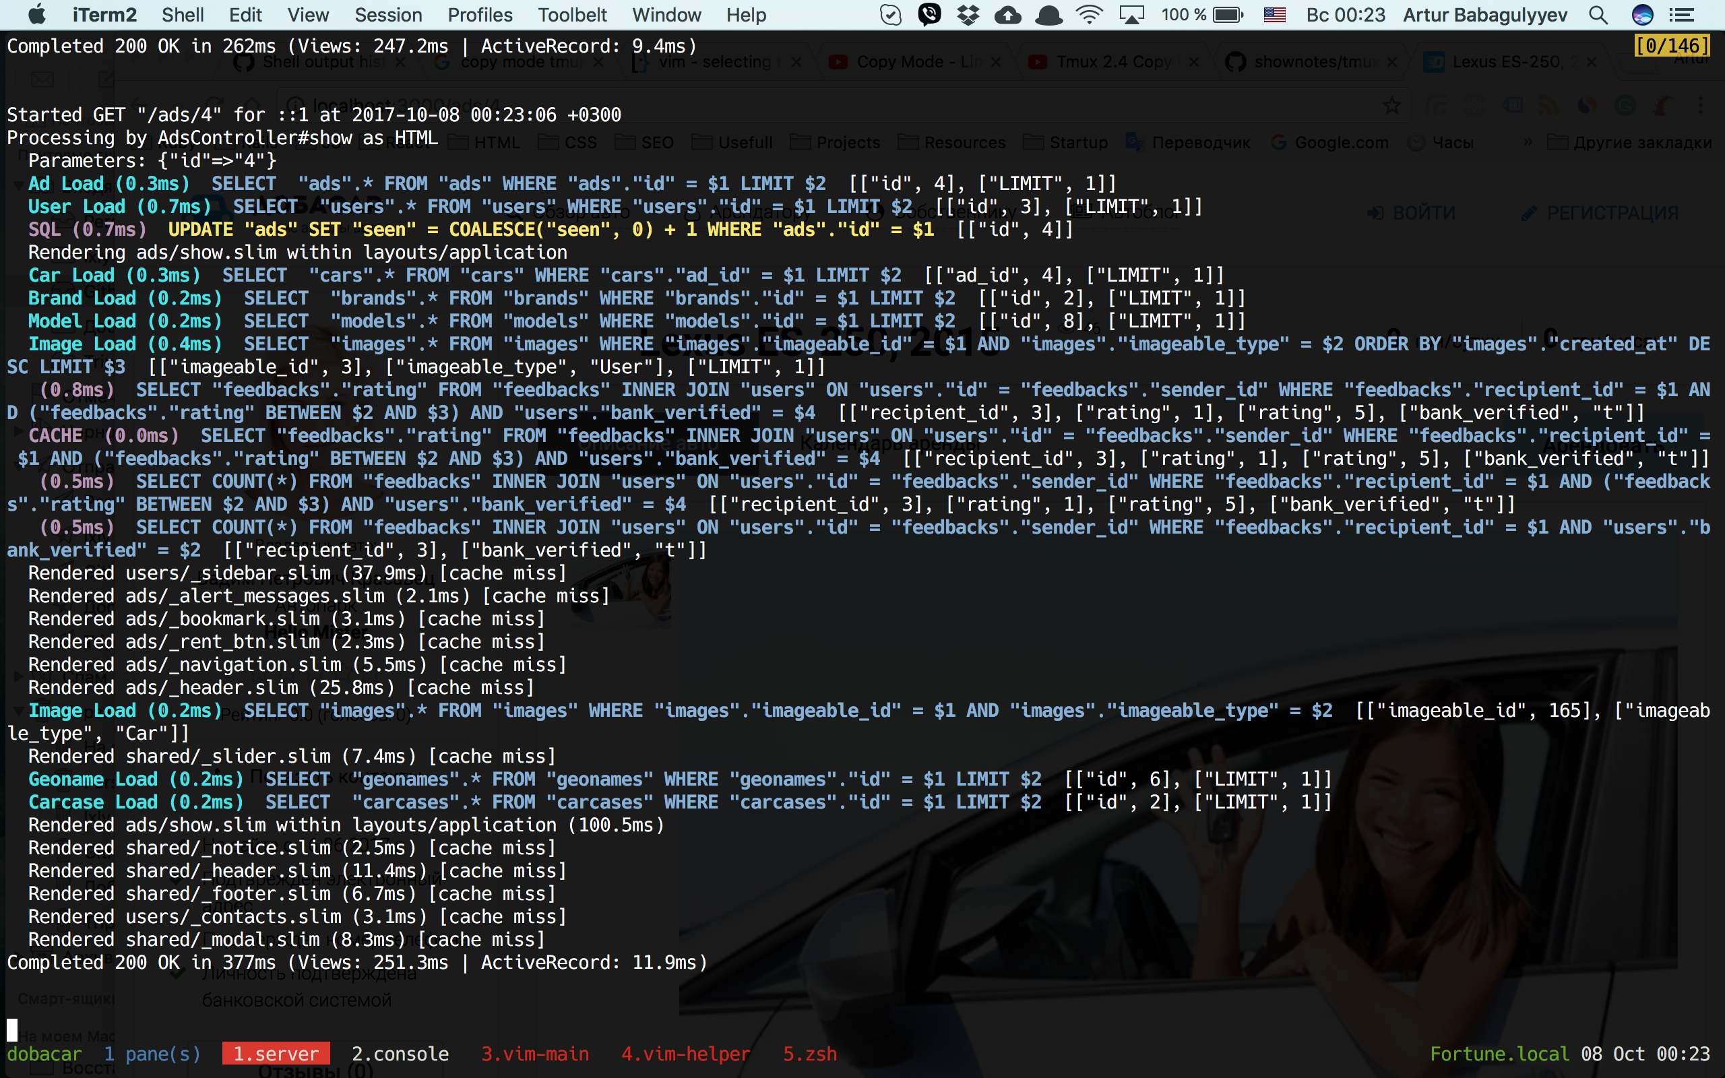The image size is (1725, 1078).
Task: Open the Wi-Fi status menu
Action: pyautogui.click(x=1089, y=14)
